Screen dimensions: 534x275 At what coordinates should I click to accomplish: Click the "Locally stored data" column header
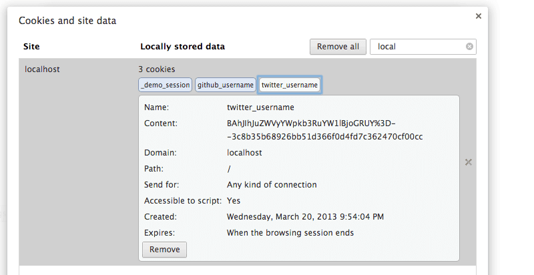182,47
